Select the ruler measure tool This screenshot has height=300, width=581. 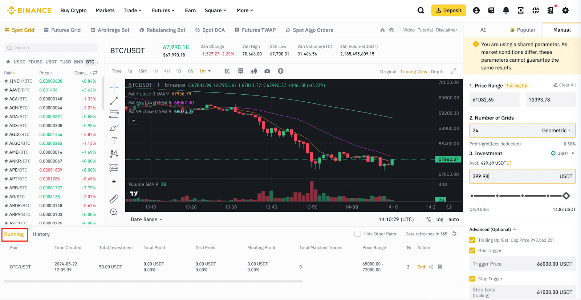(x=114, y=199)
